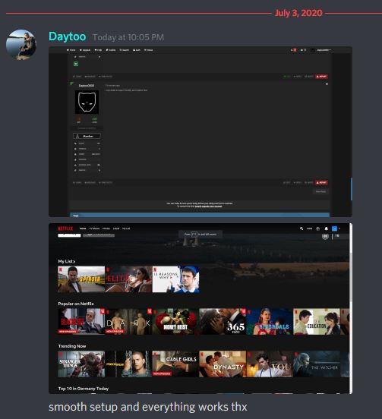Click the Netflix gift icon

pos(318,228)
